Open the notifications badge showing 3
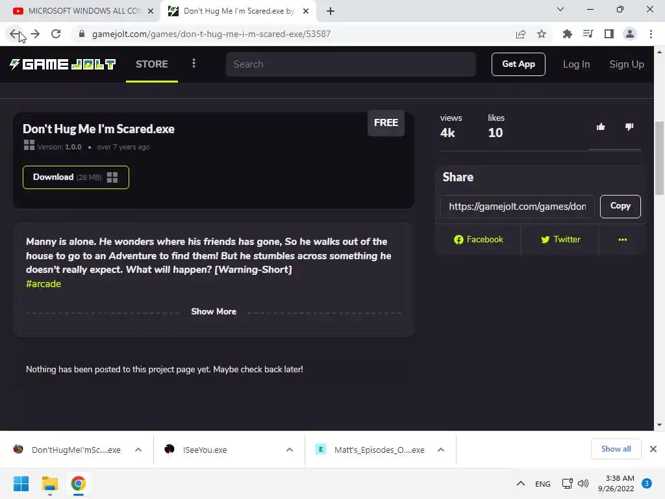 coord(647,483)
